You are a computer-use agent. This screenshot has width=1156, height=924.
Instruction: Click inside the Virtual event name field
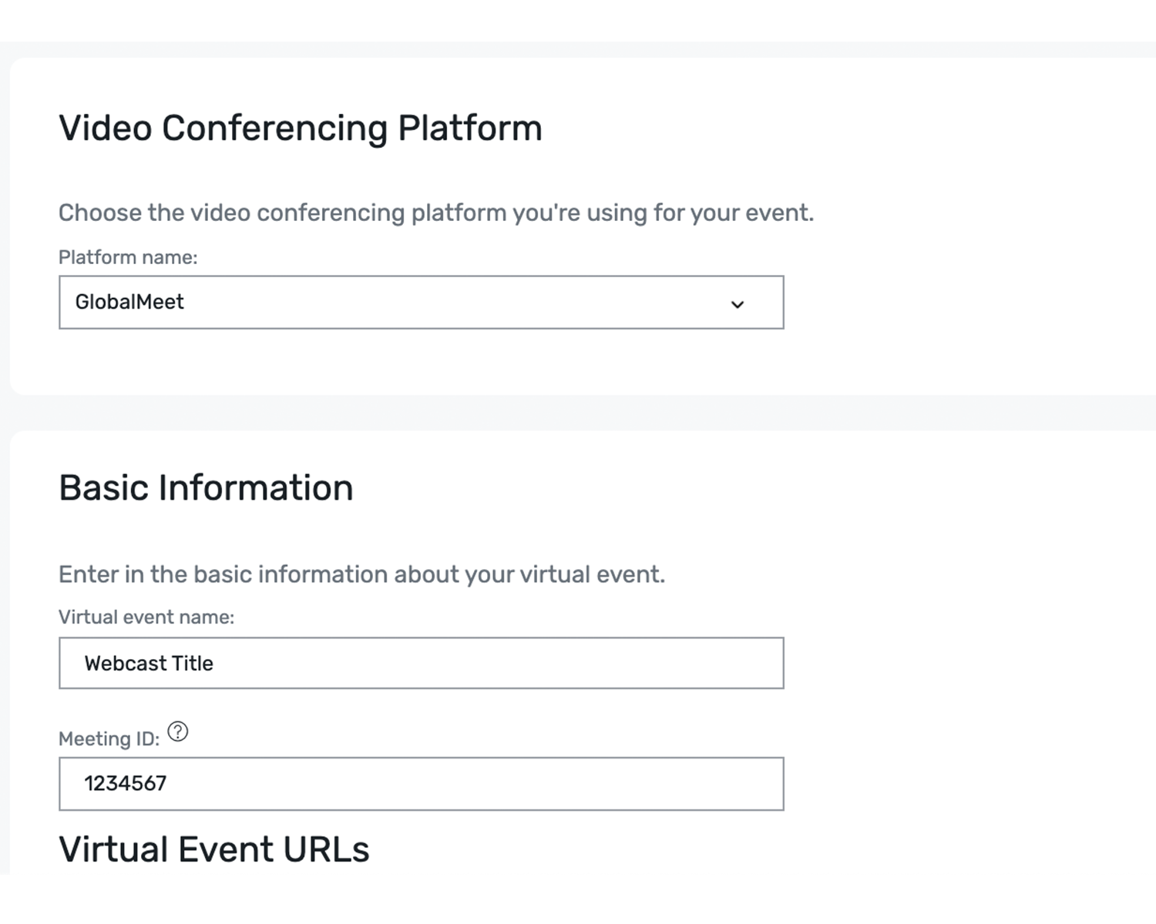pos(421,663)
